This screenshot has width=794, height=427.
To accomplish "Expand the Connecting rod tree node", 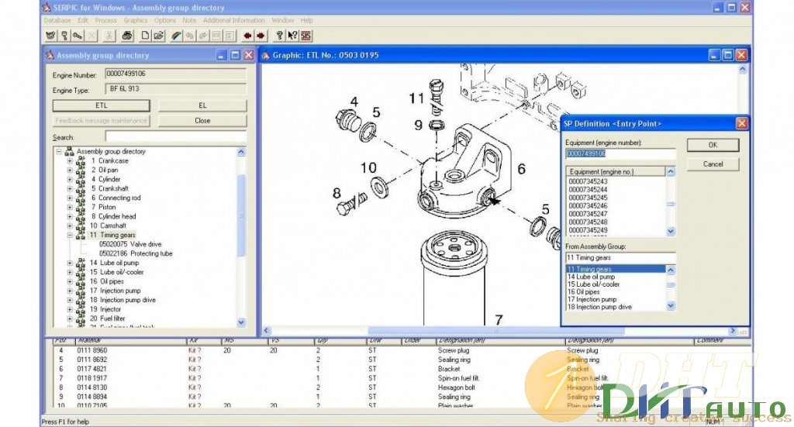I will 70,198.
